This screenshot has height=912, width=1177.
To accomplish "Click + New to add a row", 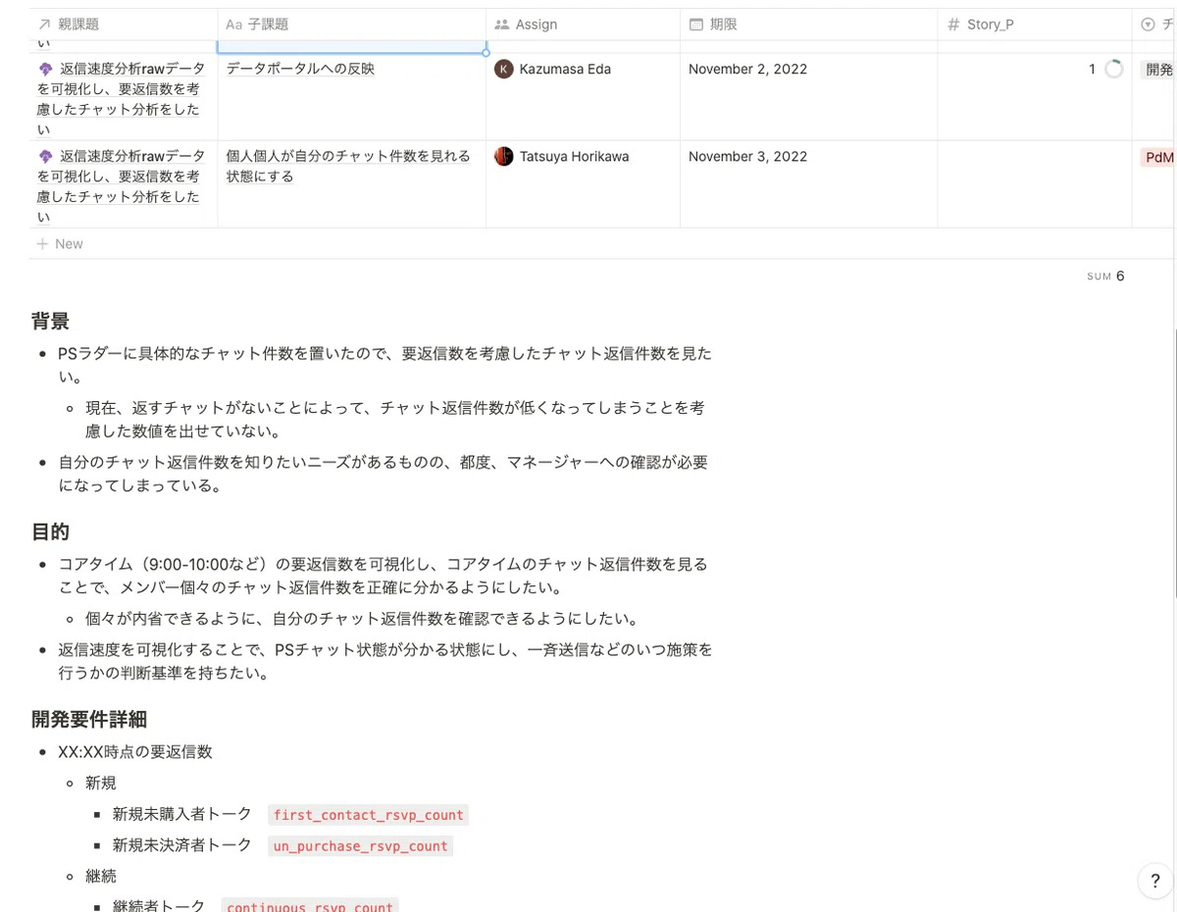I will (60, 243).
